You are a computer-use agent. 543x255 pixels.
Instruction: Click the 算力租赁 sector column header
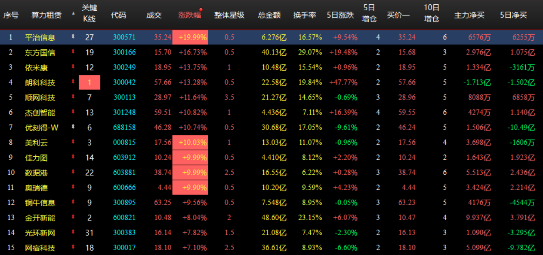[x=46, y=14]
